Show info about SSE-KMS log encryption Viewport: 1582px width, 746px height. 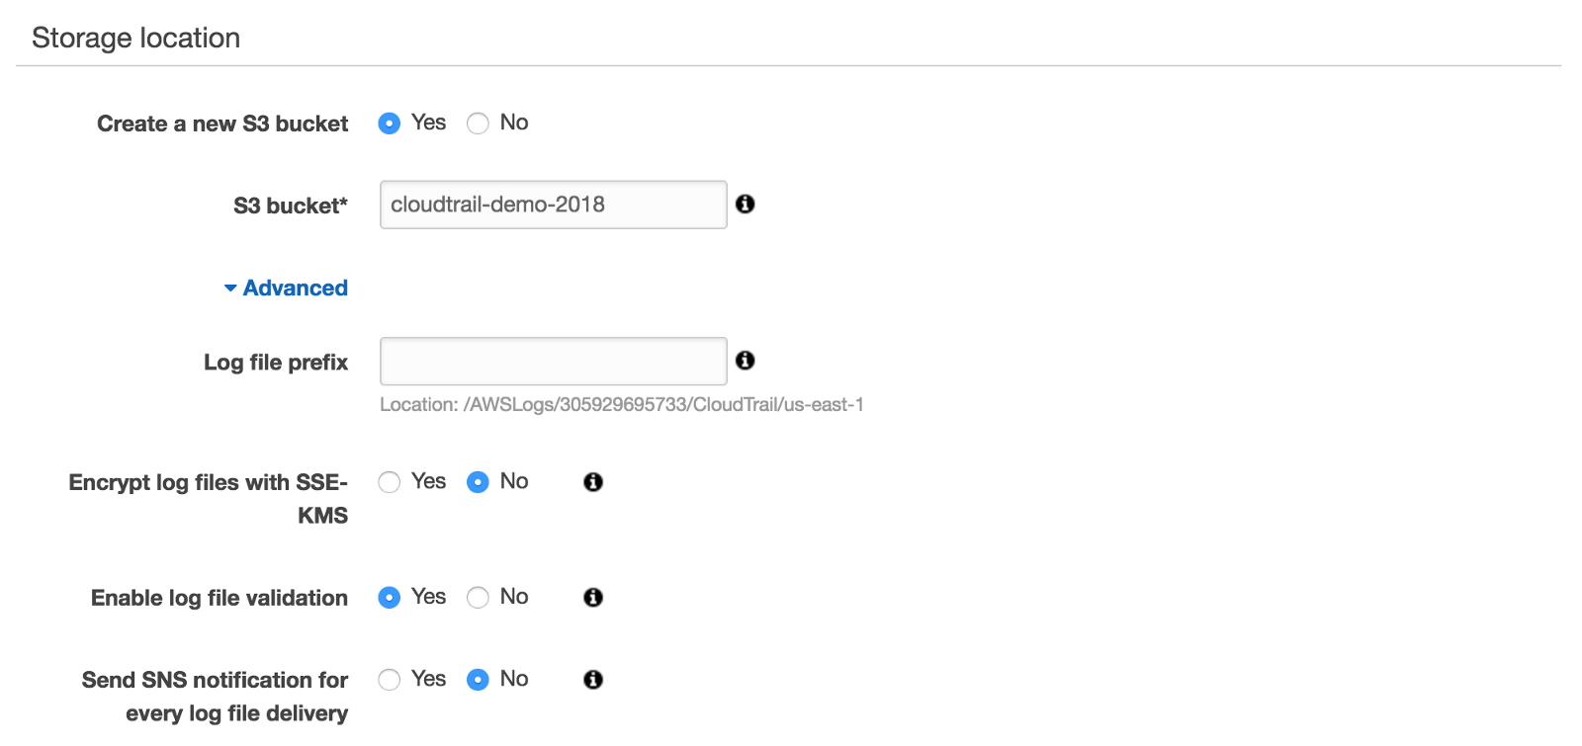coord(593,482)
